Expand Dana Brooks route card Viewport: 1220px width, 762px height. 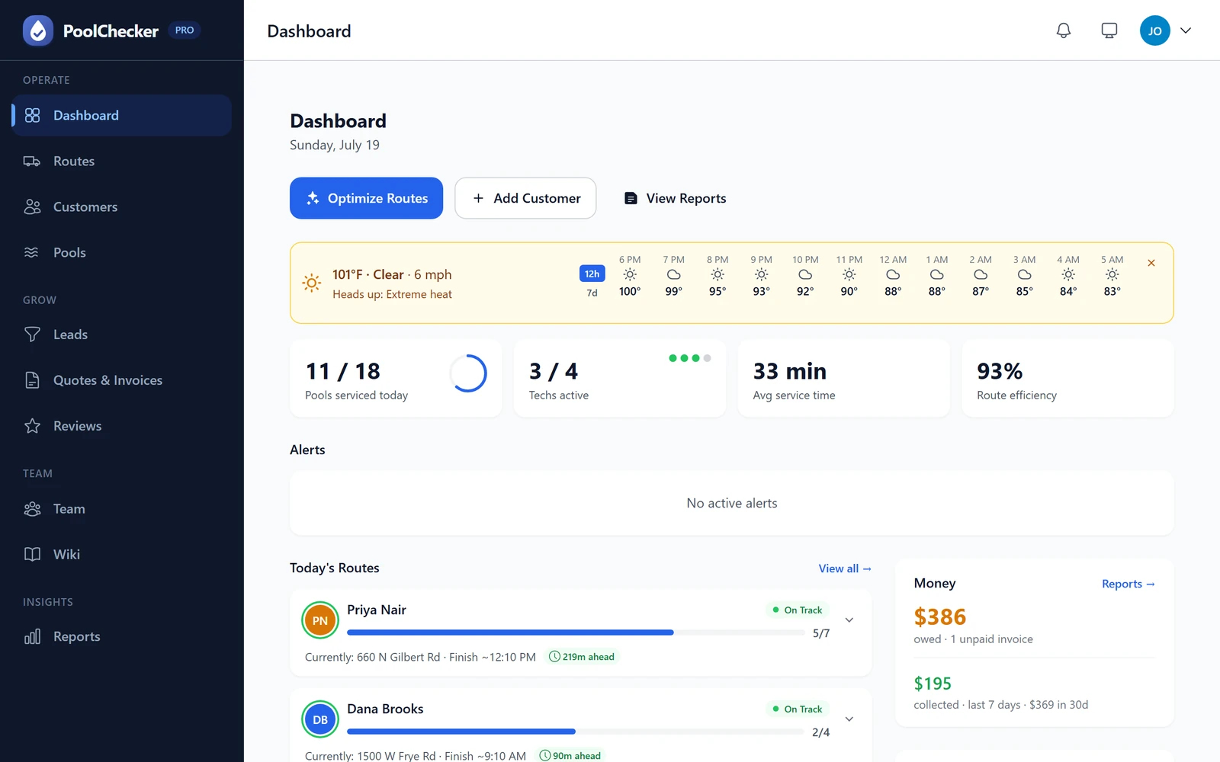pos(849,719)
